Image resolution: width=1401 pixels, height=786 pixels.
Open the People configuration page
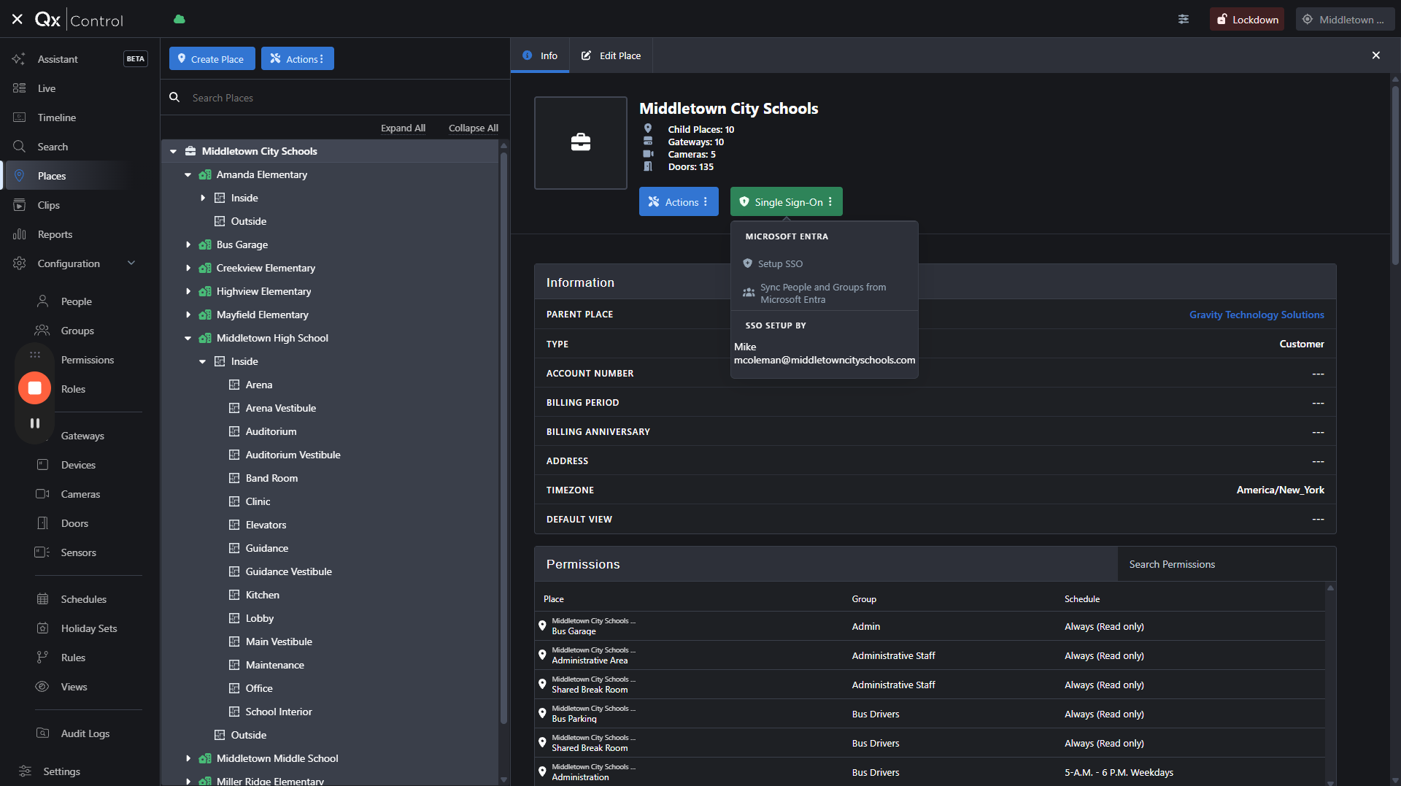click(x=76, y=301)
